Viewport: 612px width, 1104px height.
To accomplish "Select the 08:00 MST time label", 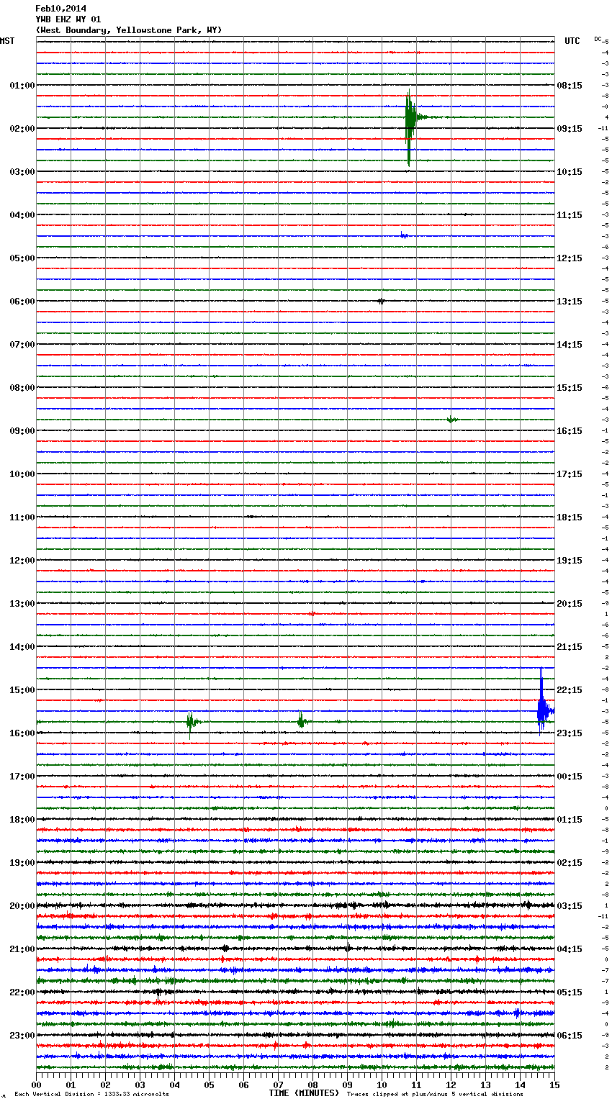I will [x=22, y=388].
